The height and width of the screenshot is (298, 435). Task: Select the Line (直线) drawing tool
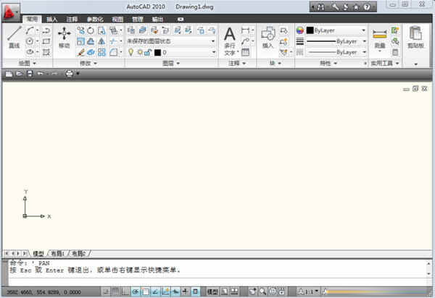point(14,37)
